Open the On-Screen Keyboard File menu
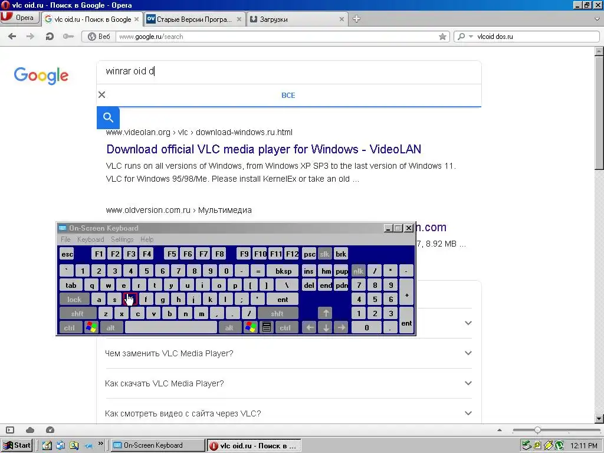The width and height of the screenshot is (604, 453). coord(65,239)
